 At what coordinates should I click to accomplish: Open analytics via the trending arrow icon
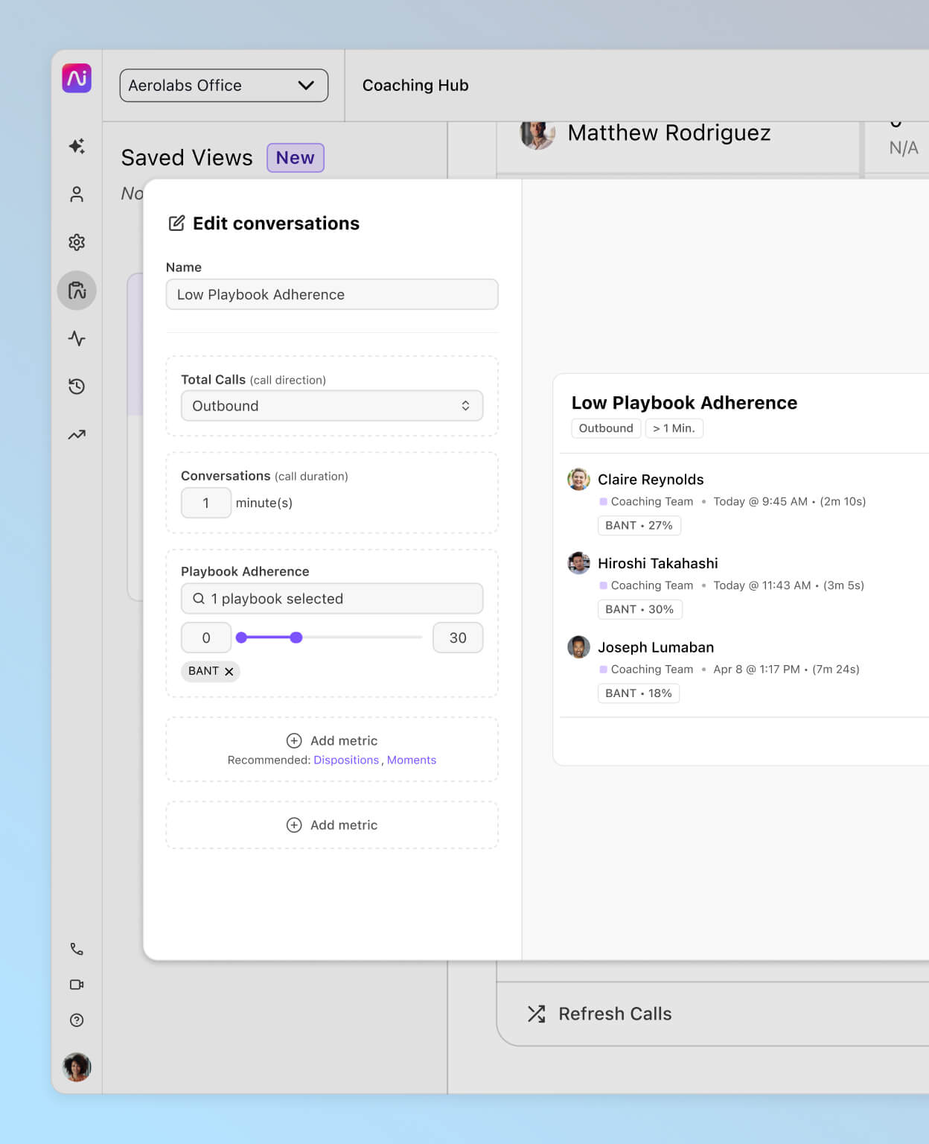[76, 434]
